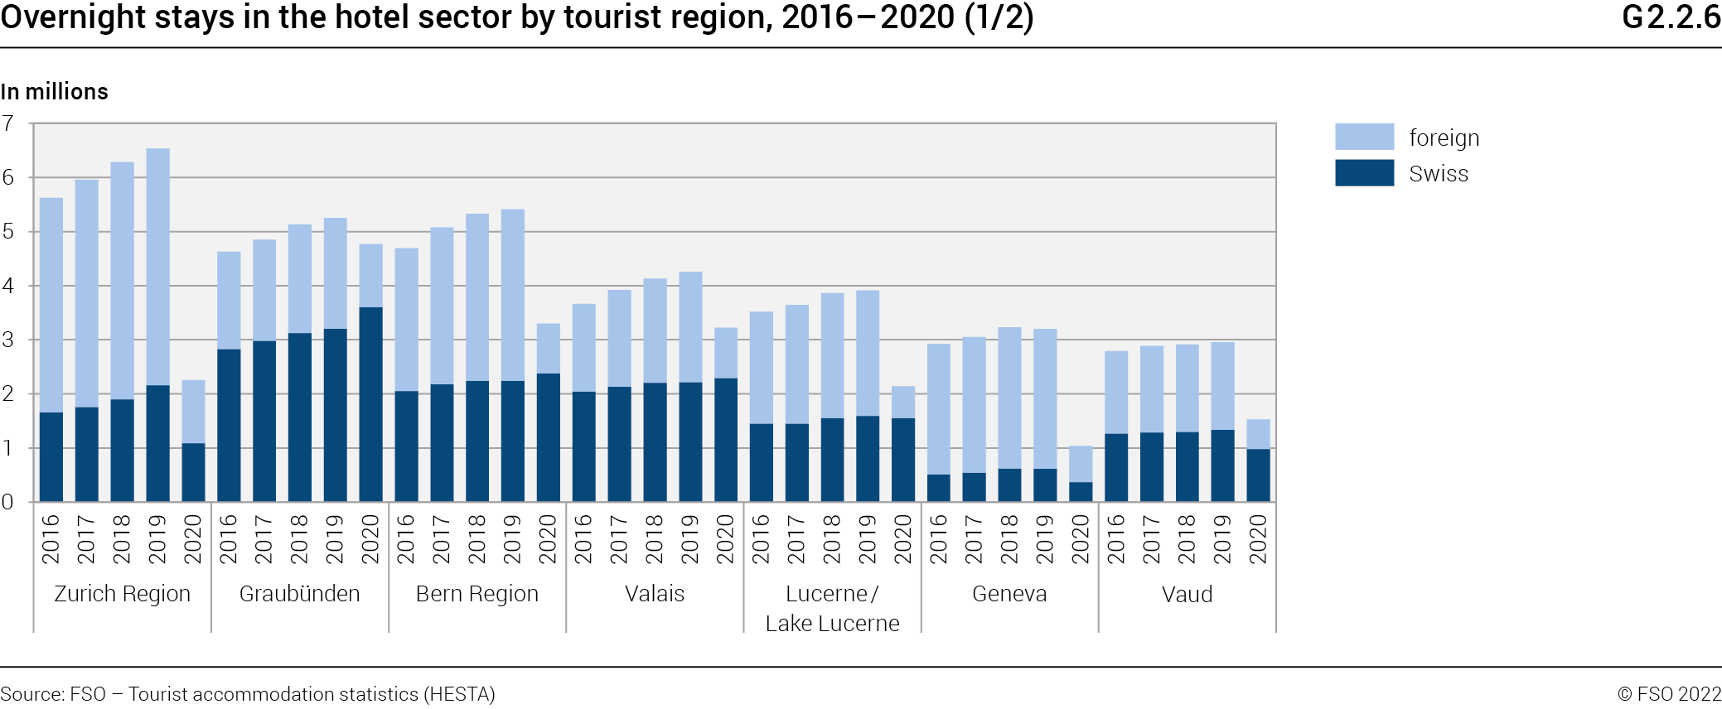Click the Vaud 2016 Swiss bar segment

tap(1116, 467)
